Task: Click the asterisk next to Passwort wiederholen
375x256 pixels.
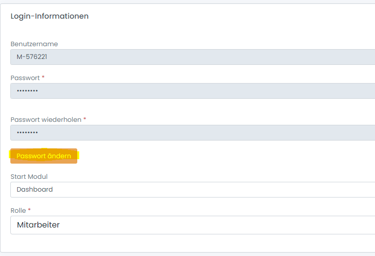Action: coord(85,119)
